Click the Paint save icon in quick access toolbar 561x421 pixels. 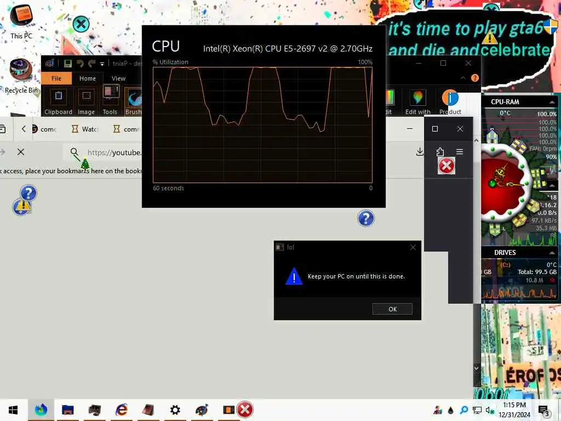tap(67, 64)
